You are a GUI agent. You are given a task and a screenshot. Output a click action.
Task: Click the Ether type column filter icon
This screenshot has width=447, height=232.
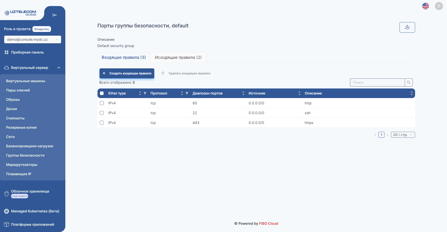pyautogui.click(x=145, y=93)
